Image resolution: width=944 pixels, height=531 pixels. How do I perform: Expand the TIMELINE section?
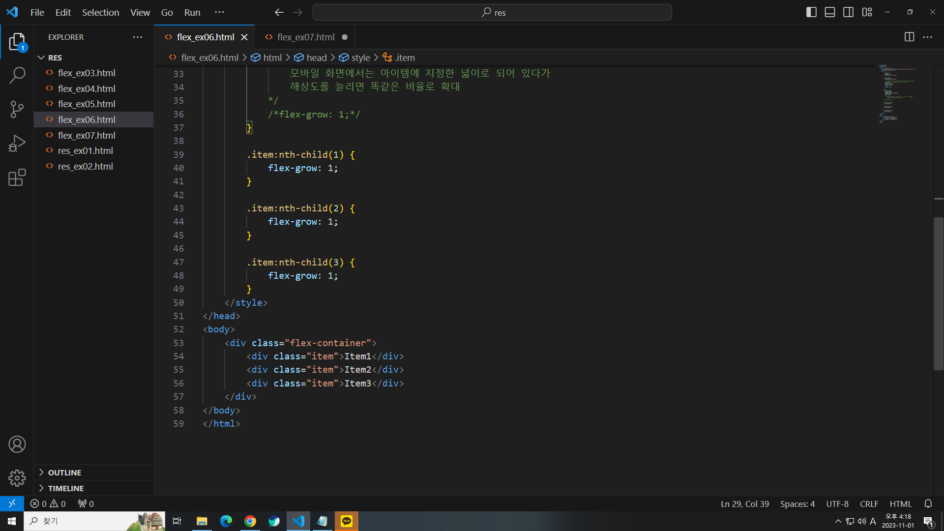pos(66,488)
